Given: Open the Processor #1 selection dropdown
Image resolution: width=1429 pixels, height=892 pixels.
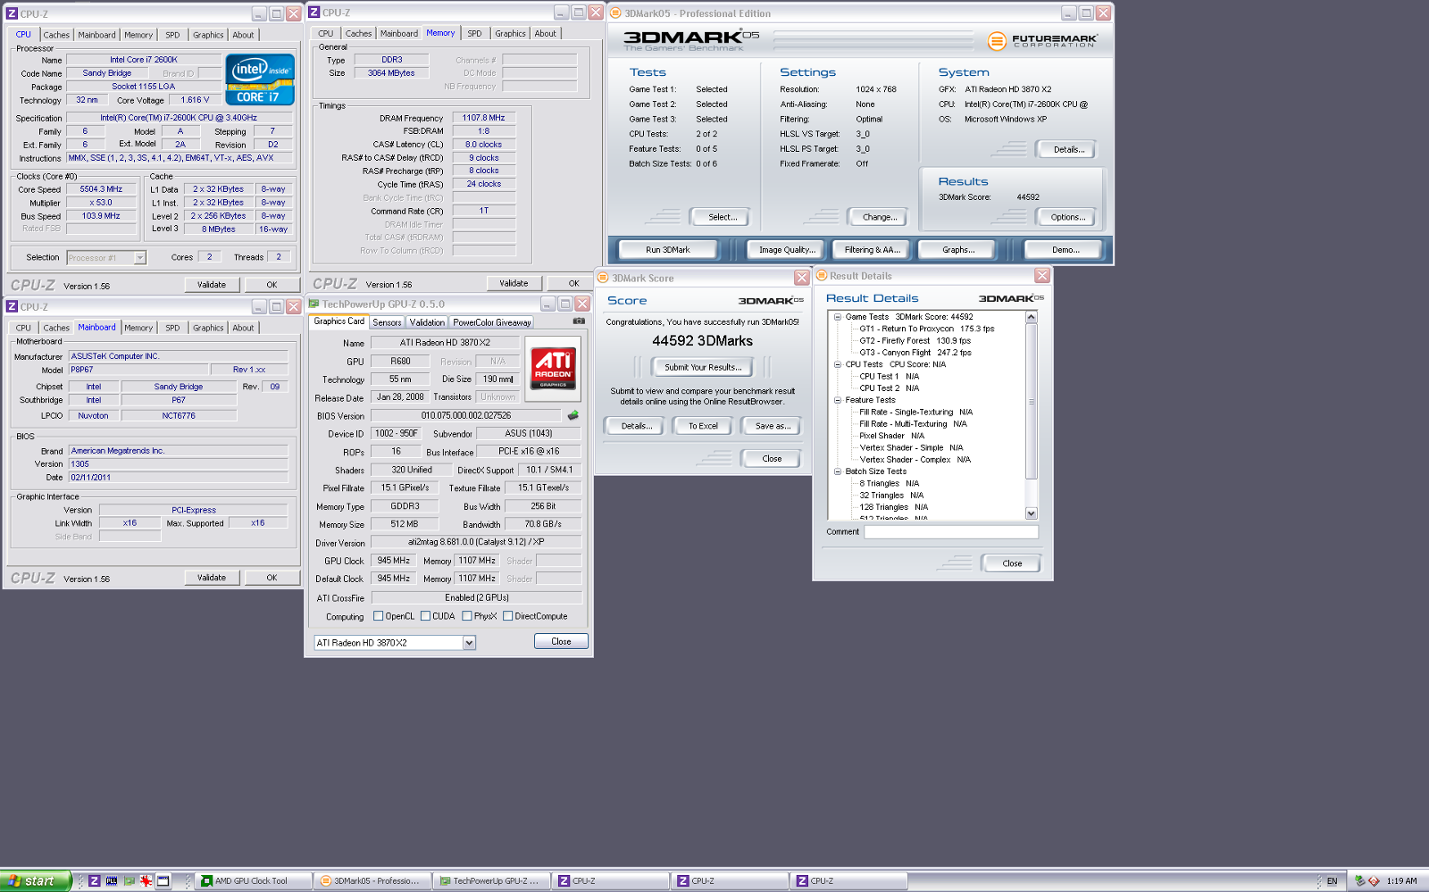Looking at the screenshot, I should [139, 257].
